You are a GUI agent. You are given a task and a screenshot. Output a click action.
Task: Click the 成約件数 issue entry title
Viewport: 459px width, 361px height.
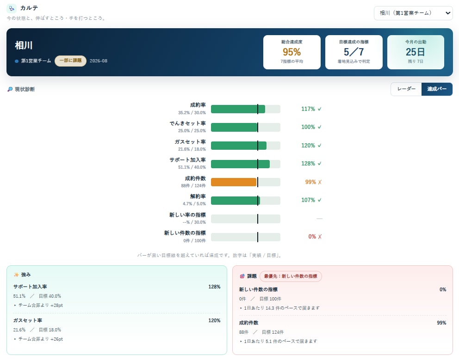[x=248, y=323]
